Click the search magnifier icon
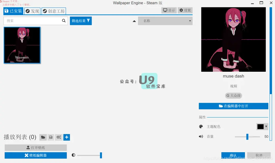This screenshot has width=275, height=163. [64, 21]
